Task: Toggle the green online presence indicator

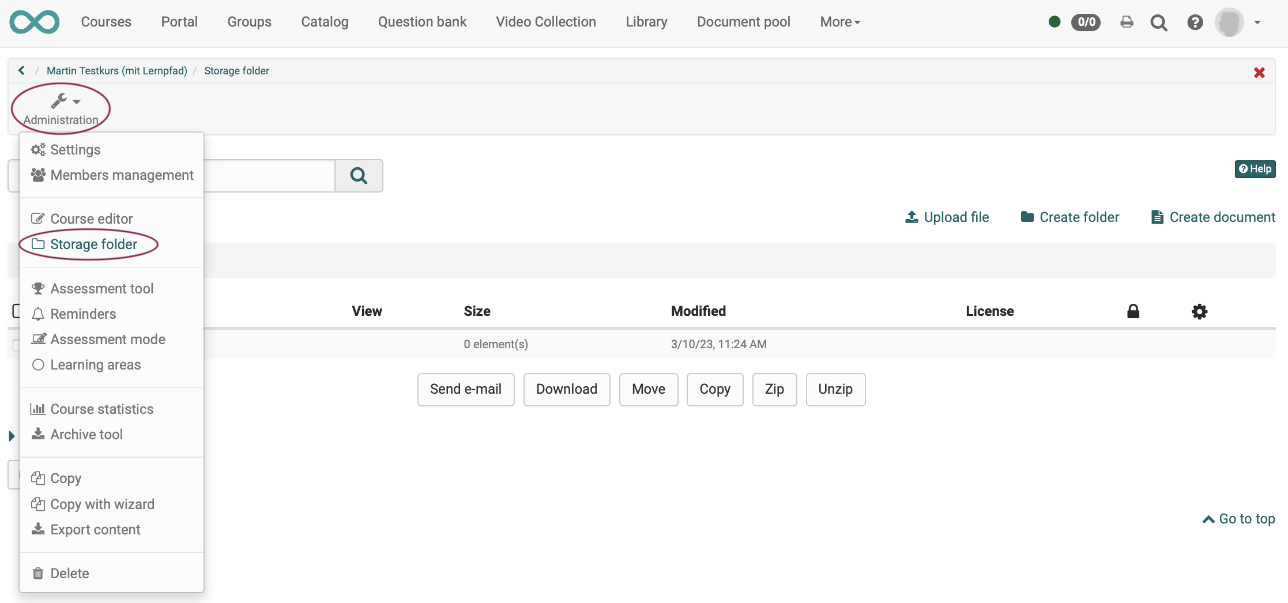Action: coord(1055,21)
